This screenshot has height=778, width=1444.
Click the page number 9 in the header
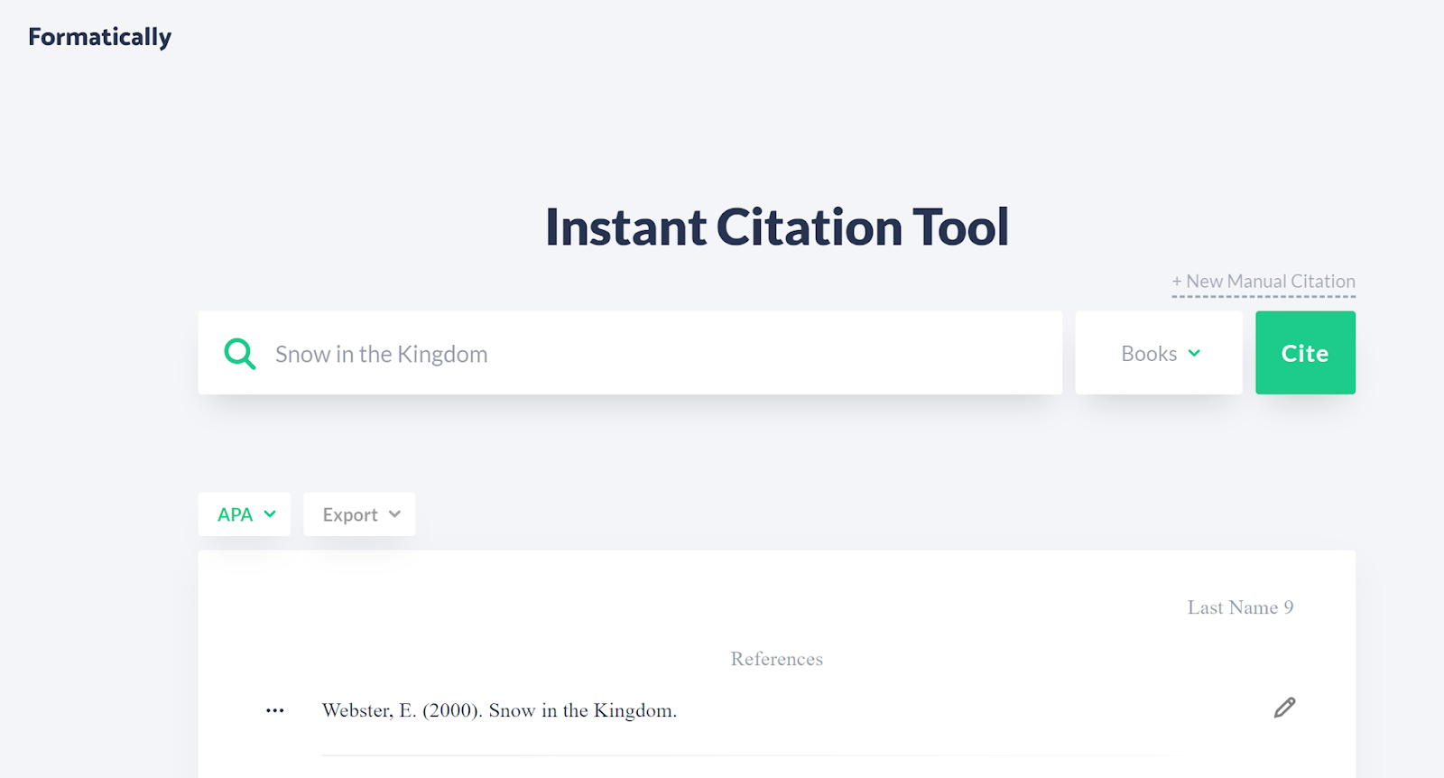click(1289, 607)
